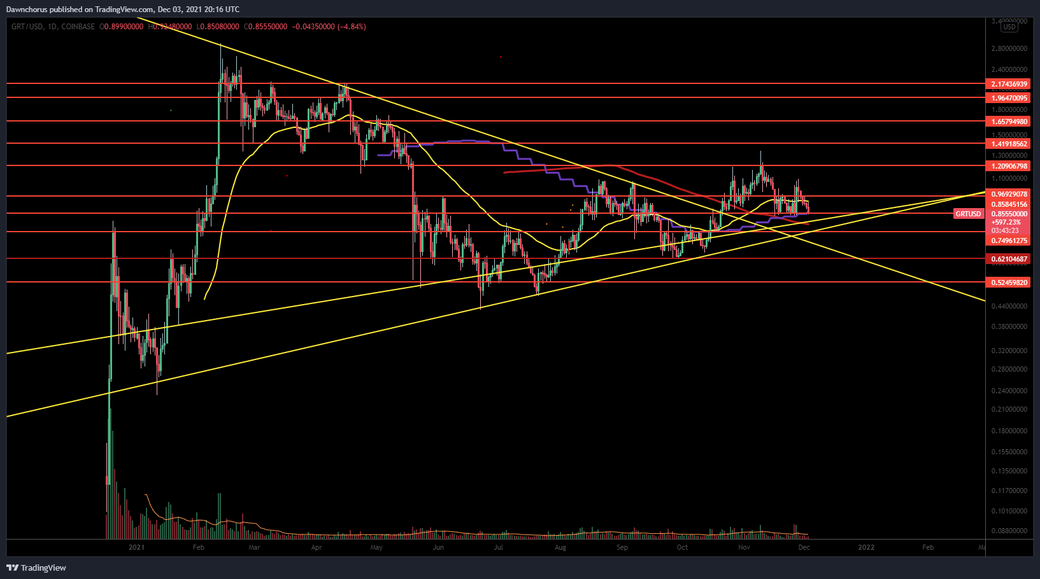Viewport: 1040px width, 579px height.
Task: Click the Nov label on the time axis
Action: point(744,547)
